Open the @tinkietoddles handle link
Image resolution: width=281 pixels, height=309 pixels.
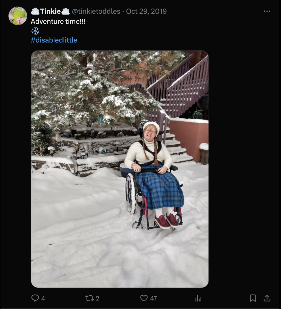click(96, 11)
